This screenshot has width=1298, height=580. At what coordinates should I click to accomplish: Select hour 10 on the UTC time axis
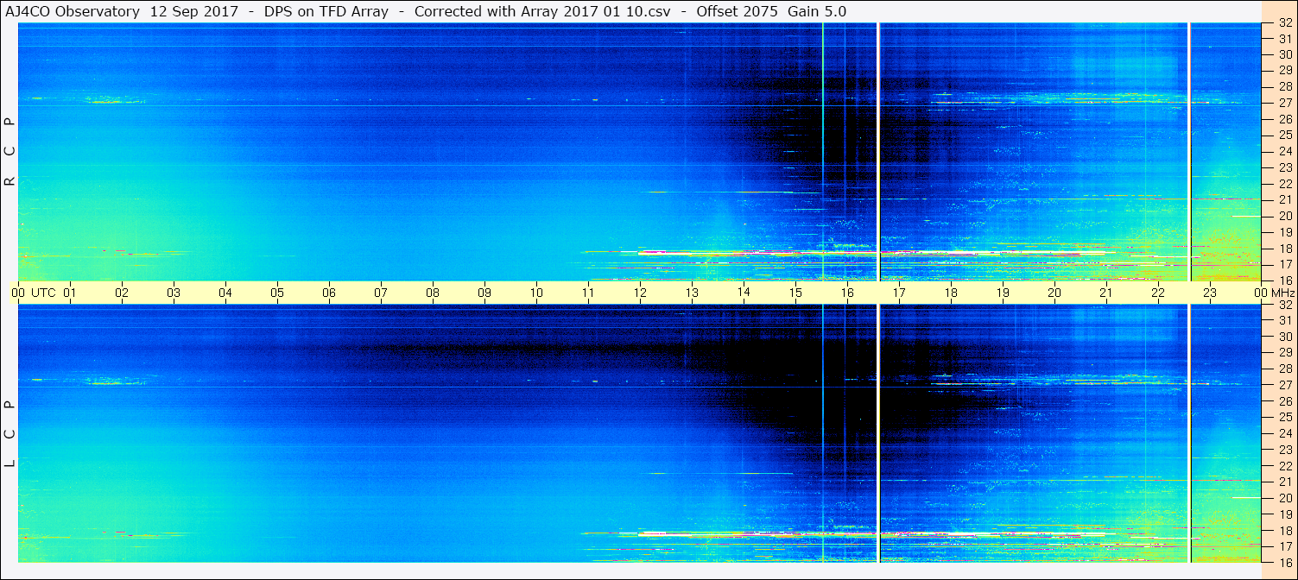536,293
